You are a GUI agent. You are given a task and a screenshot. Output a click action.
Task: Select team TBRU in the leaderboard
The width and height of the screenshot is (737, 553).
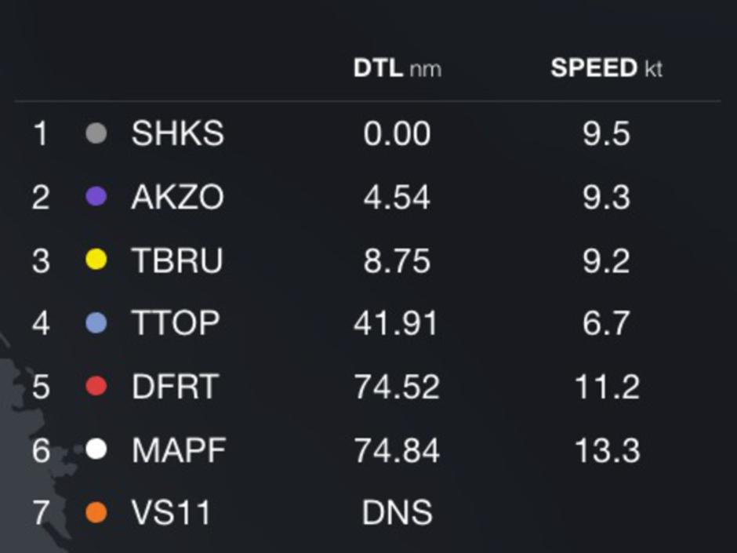(176, 260)
